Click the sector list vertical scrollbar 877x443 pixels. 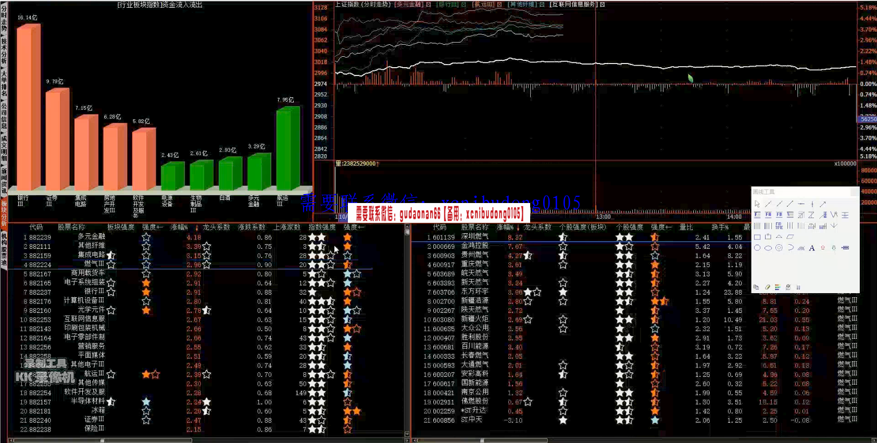407,331
